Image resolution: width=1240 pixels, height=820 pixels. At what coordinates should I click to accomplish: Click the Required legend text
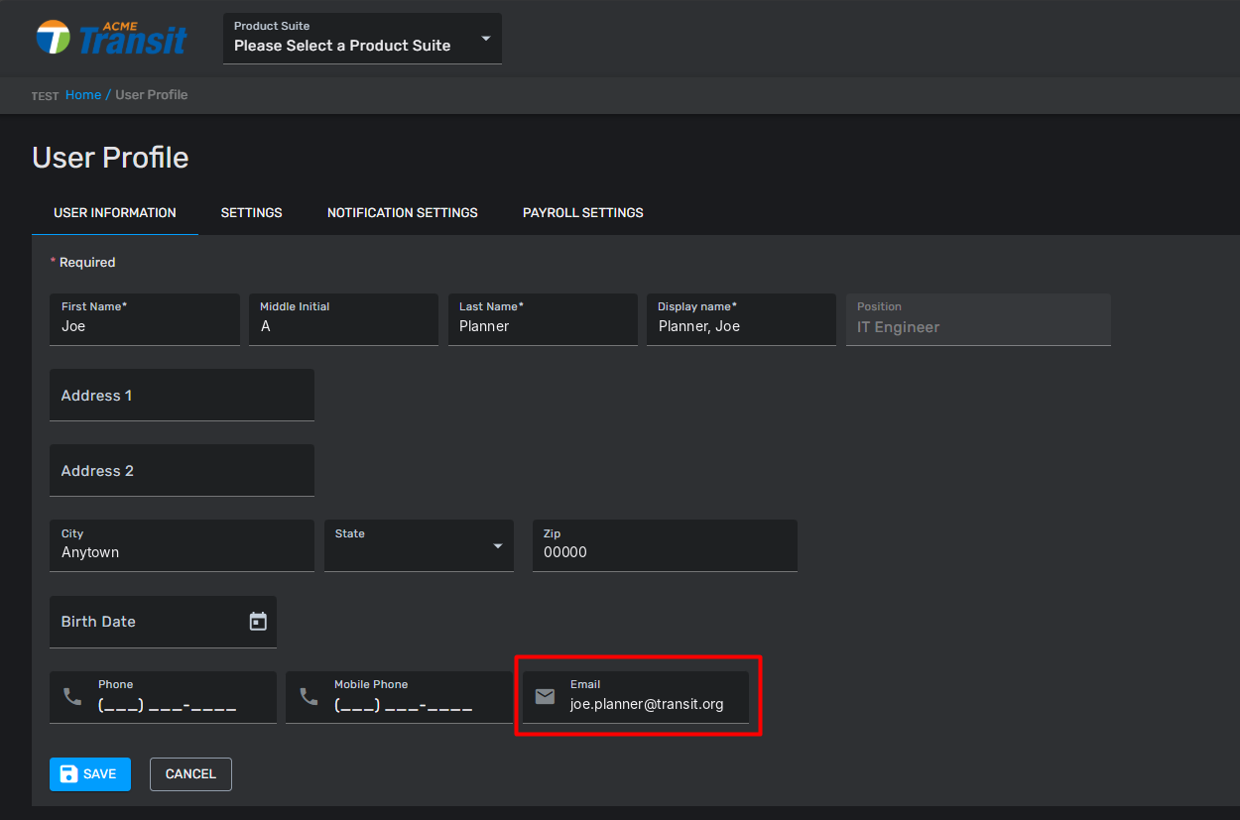coord(83,263)
